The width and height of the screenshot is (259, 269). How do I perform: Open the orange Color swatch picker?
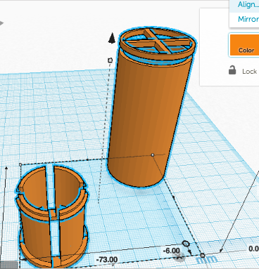(244, 45)
